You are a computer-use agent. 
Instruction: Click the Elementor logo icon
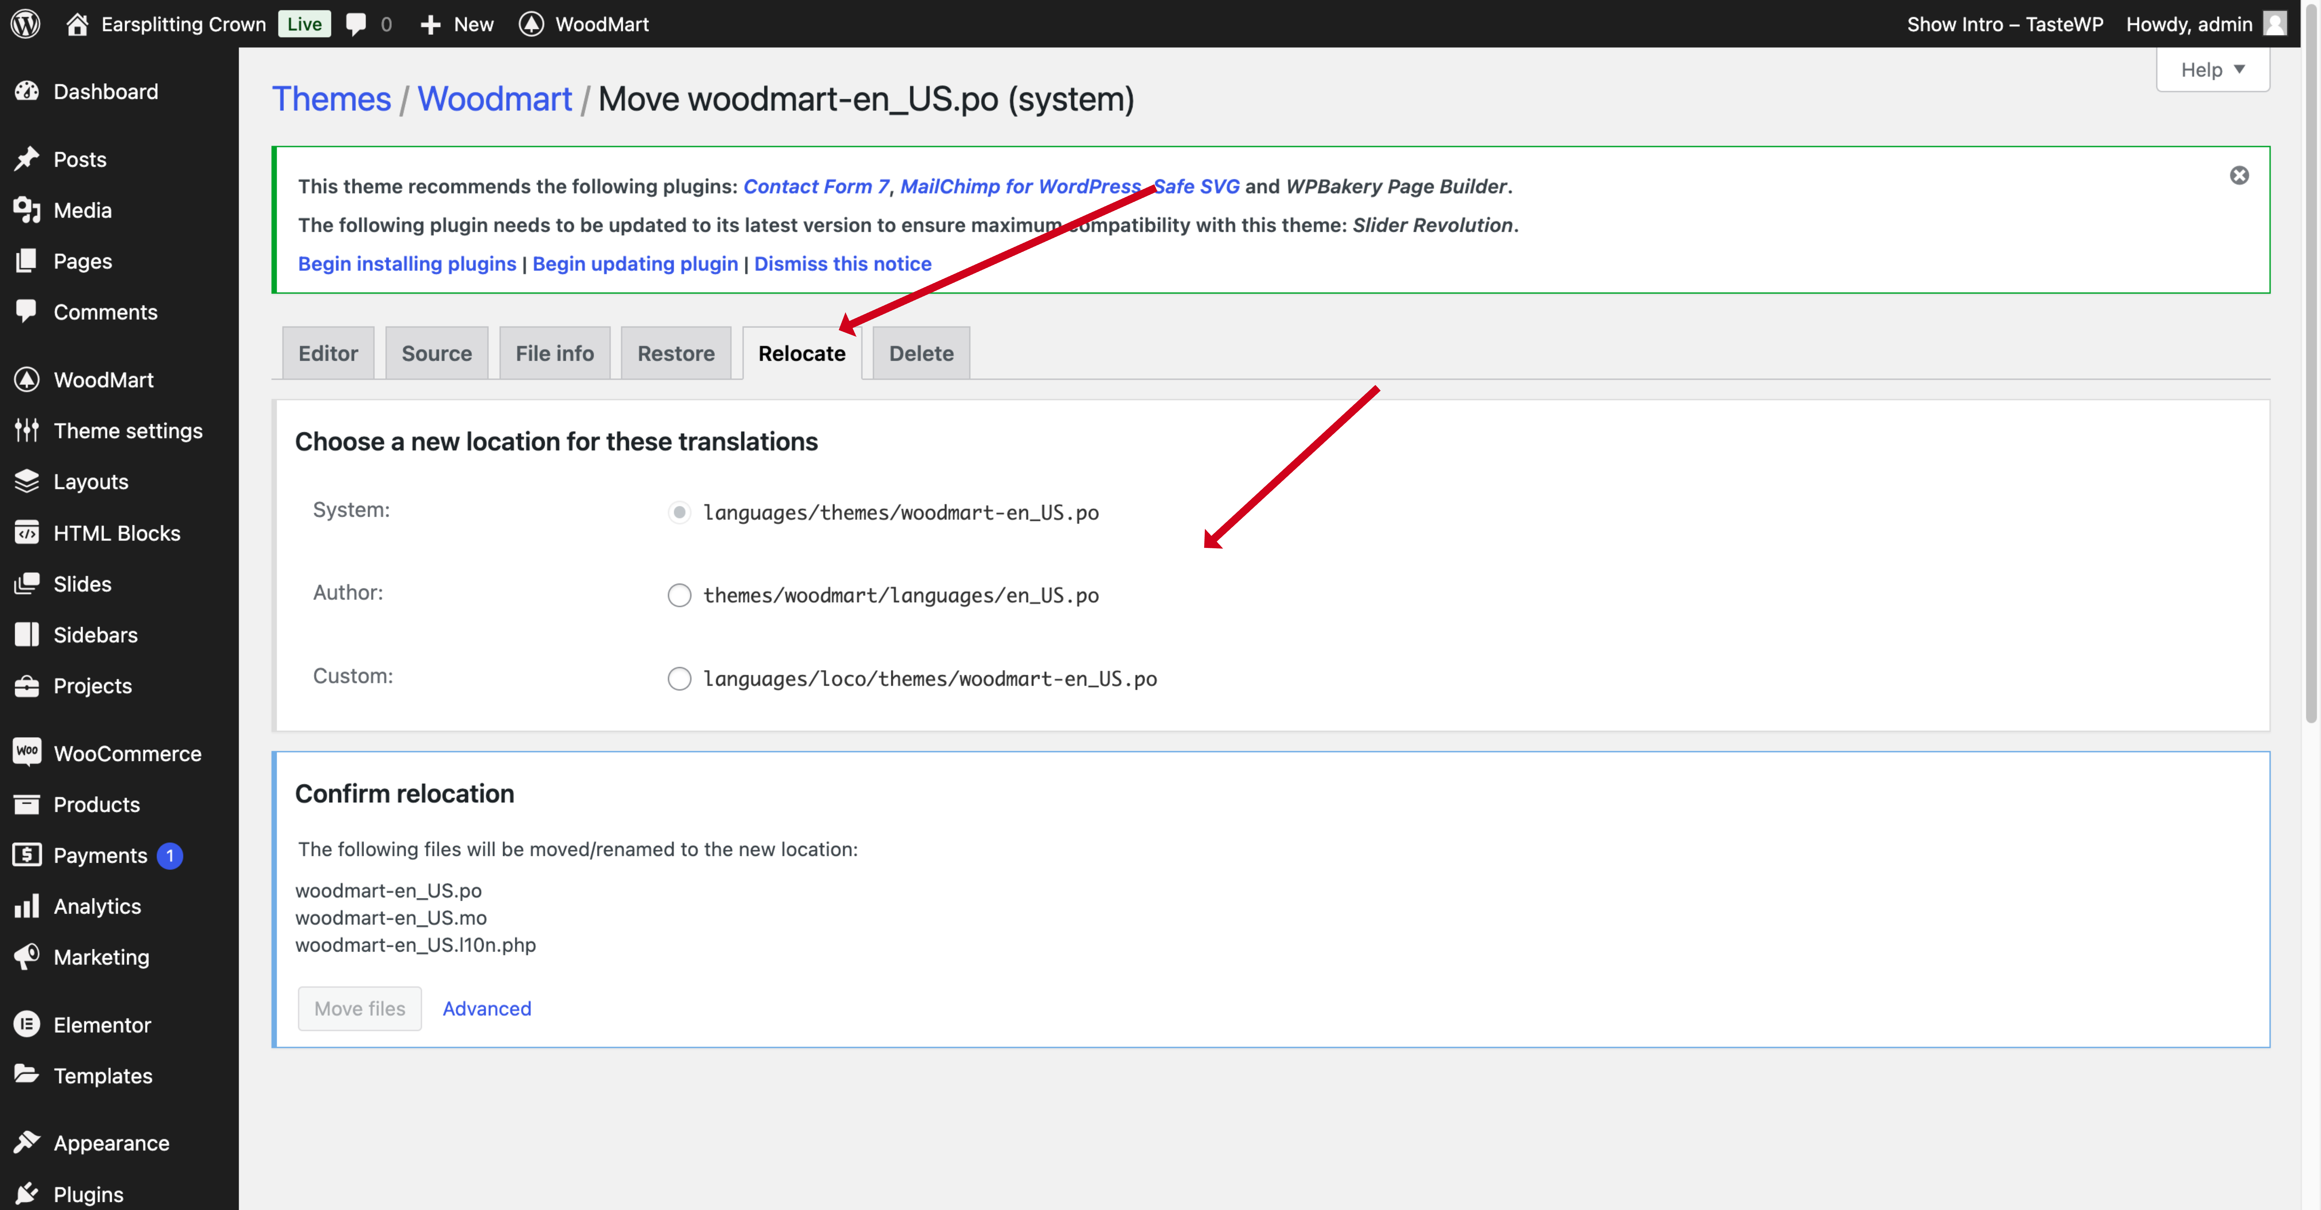coord(27,1024)
